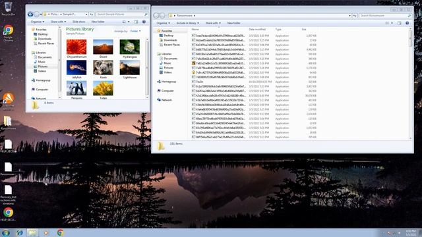Open Share with menu in Ransomware window
422x237 pixels.
pyautogui.click(x=213, y=23)
